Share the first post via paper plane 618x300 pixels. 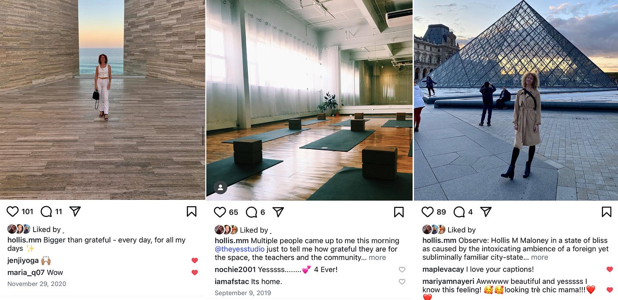coord(75,211)
